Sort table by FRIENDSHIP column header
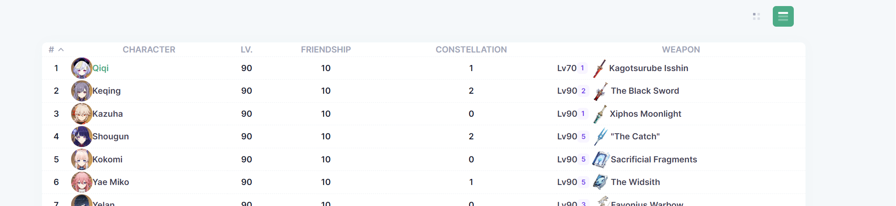 click(x=326, y=50)
